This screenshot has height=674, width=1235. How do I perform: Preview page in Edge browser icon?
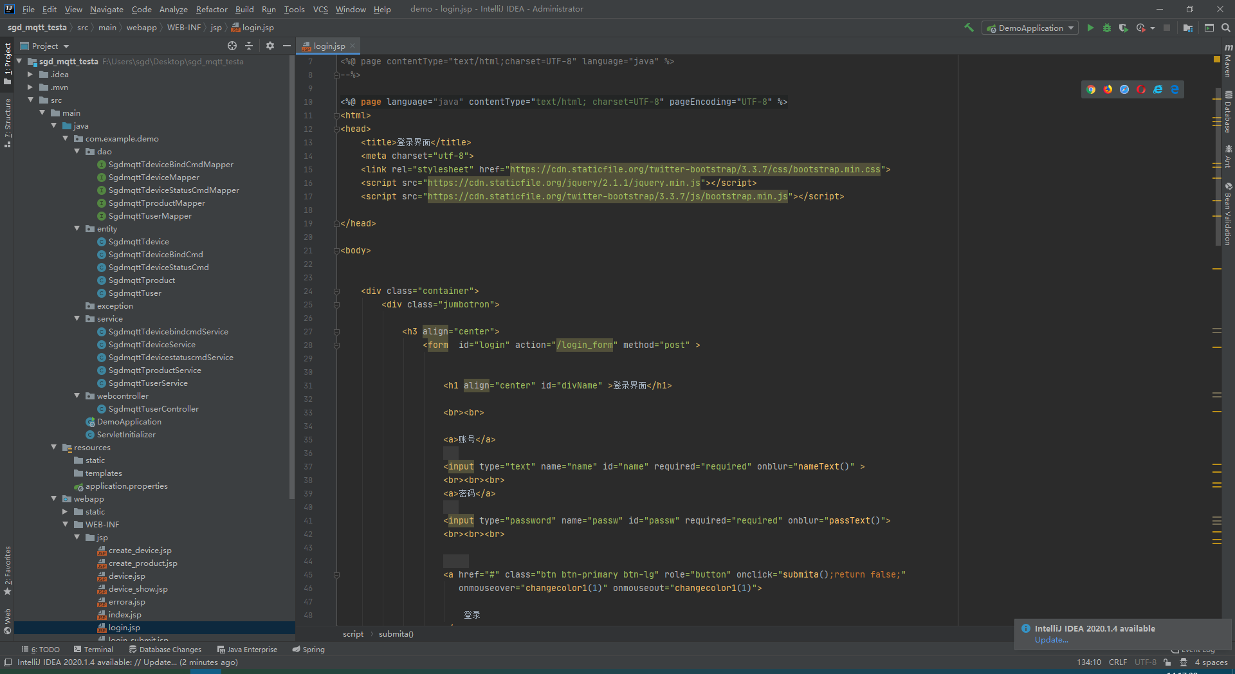[x=1175, y=89]
